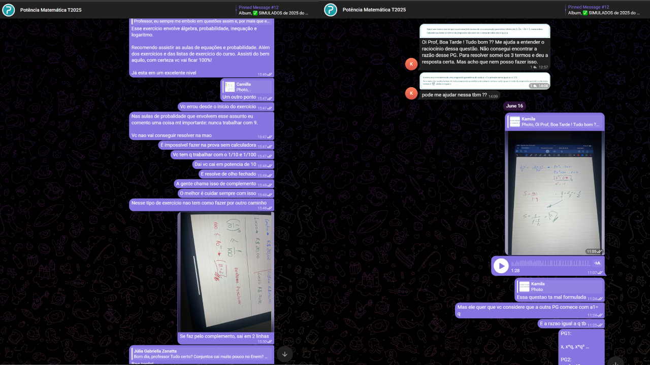Select 'Essa questao ta mal formulada'
This screenshot has height=365, width=650.
551,298
